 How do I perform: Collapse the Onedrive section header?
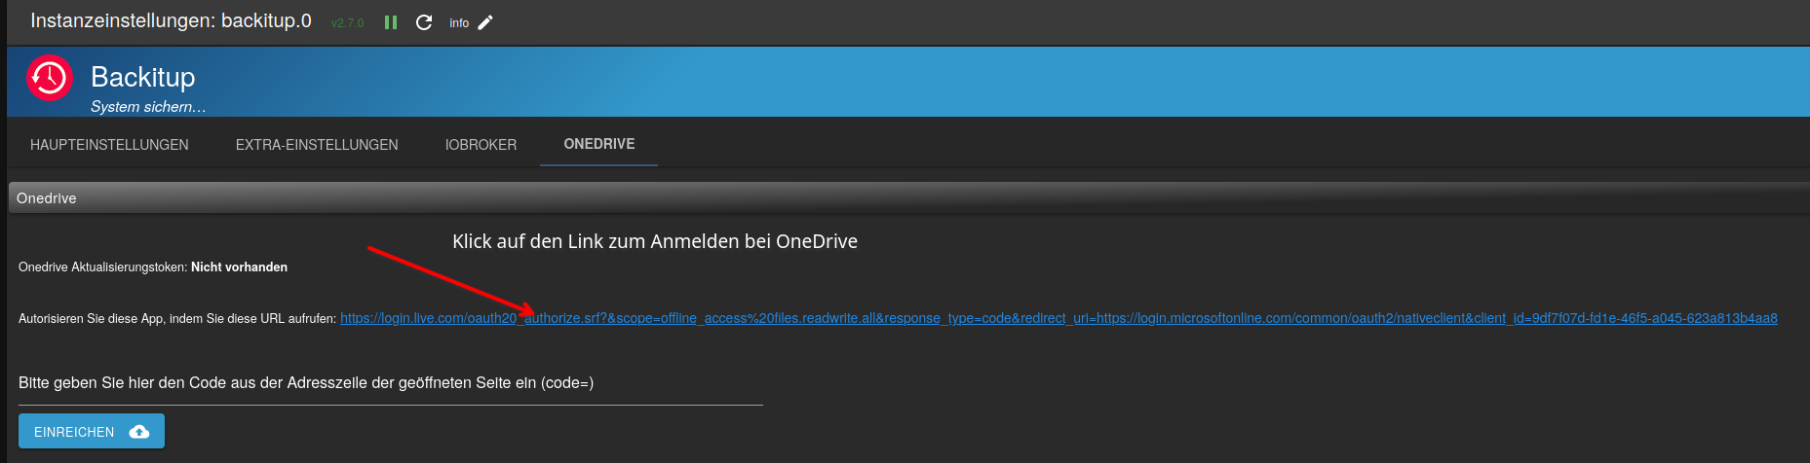[x=47, y=198]
